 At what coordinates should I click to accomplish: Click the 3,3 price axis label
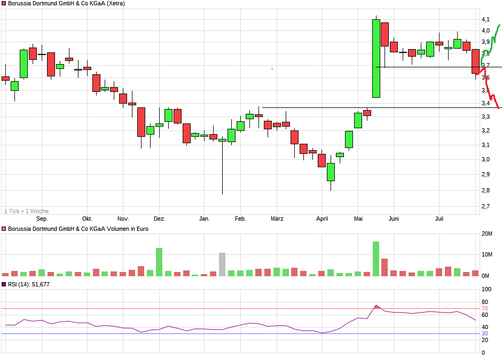coord(485,117)
